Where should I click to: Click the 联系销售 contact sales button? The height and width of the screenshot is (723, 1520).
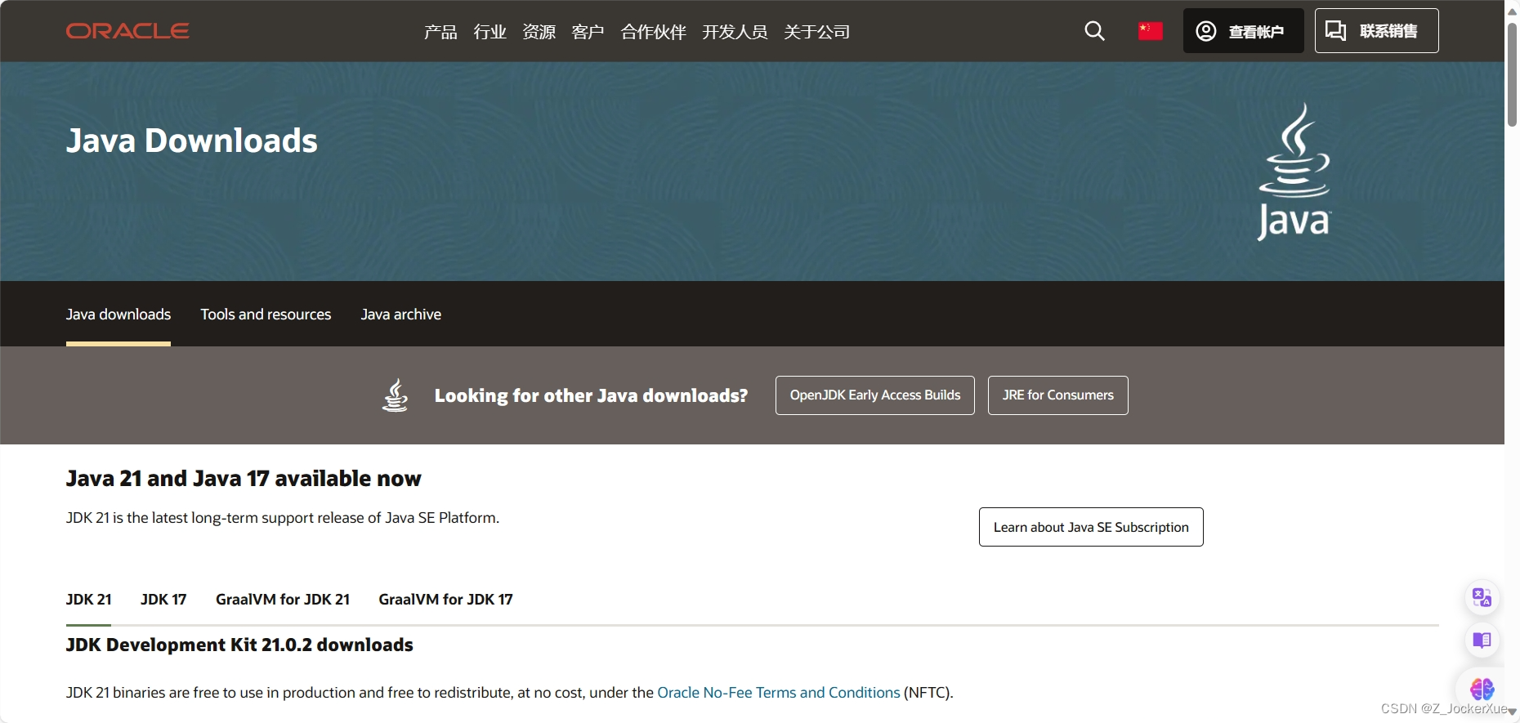pyautogui.click(x=1376, y=31)
